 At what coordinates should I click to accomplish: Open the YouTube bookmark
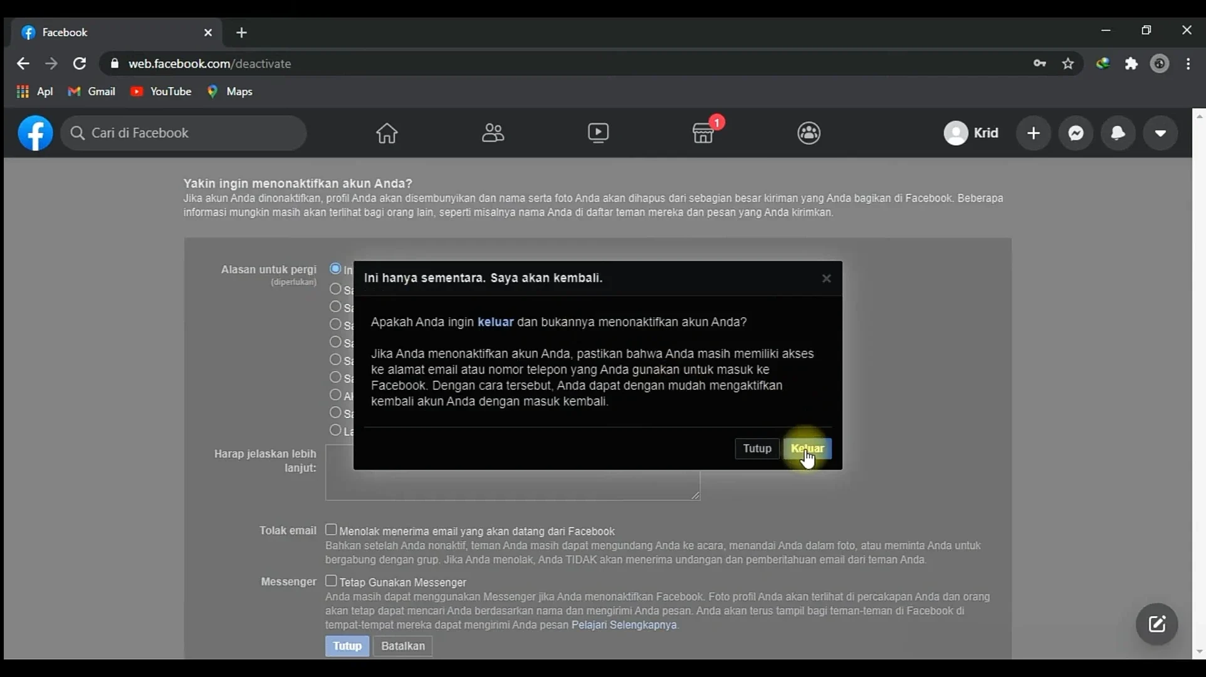pos(160,92)
